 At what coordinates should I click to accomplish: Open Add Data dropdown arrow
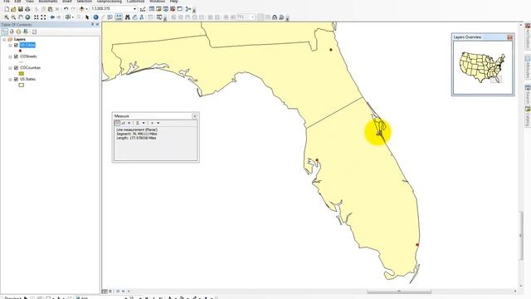click(86, 9)
